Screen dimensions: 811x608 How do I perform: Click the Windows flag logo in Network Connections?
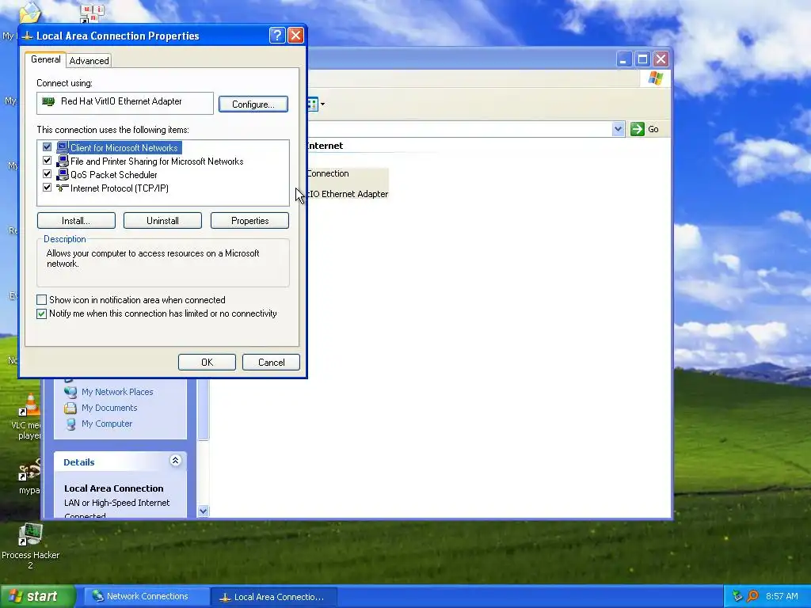click(x=655, y=78)
